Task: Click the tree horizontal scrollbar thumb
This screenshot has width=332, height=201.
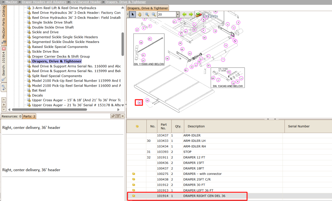Action: pos(49,109)
